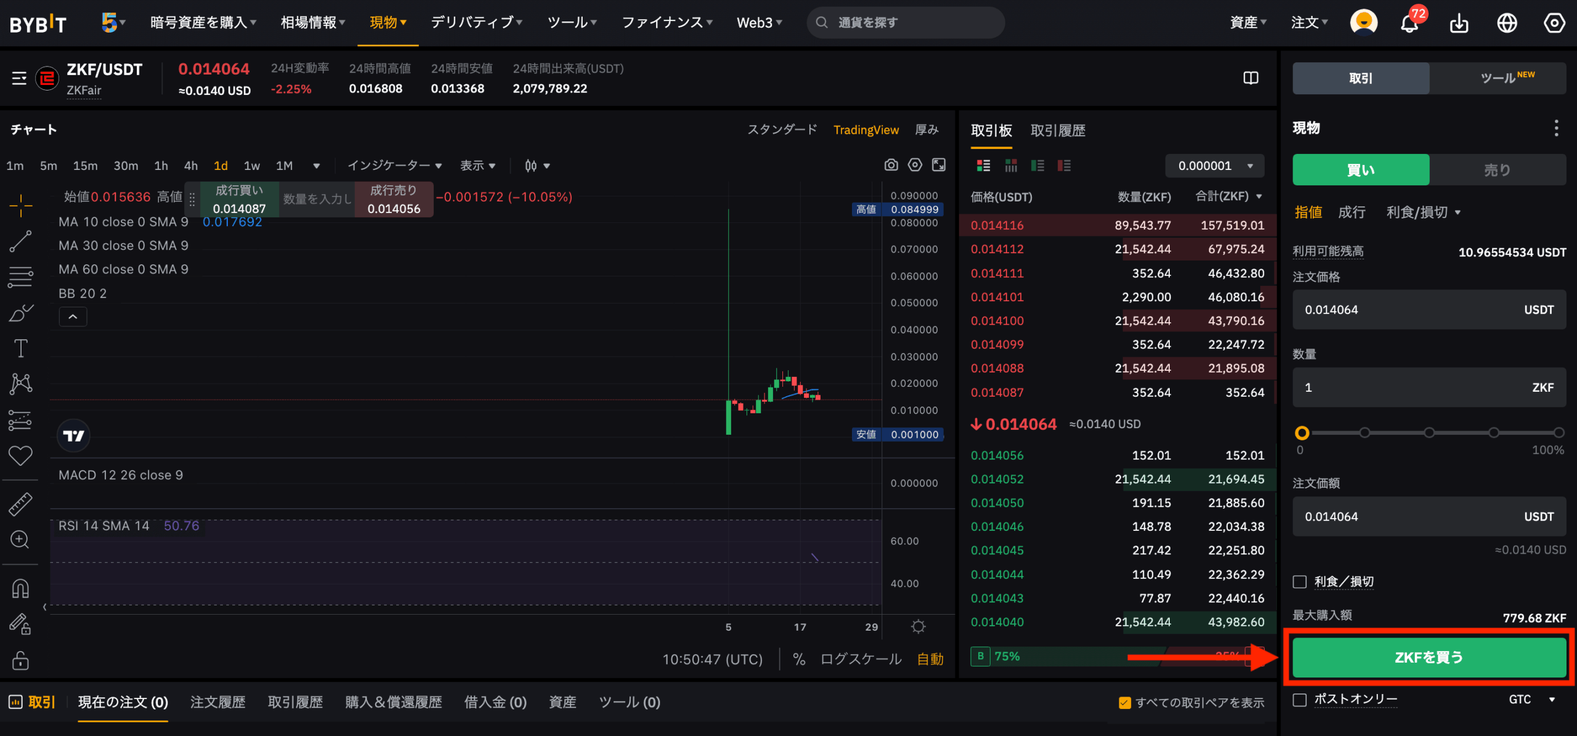
Task: Enable the ポストオンリー checkbox
Action: 1300,700
